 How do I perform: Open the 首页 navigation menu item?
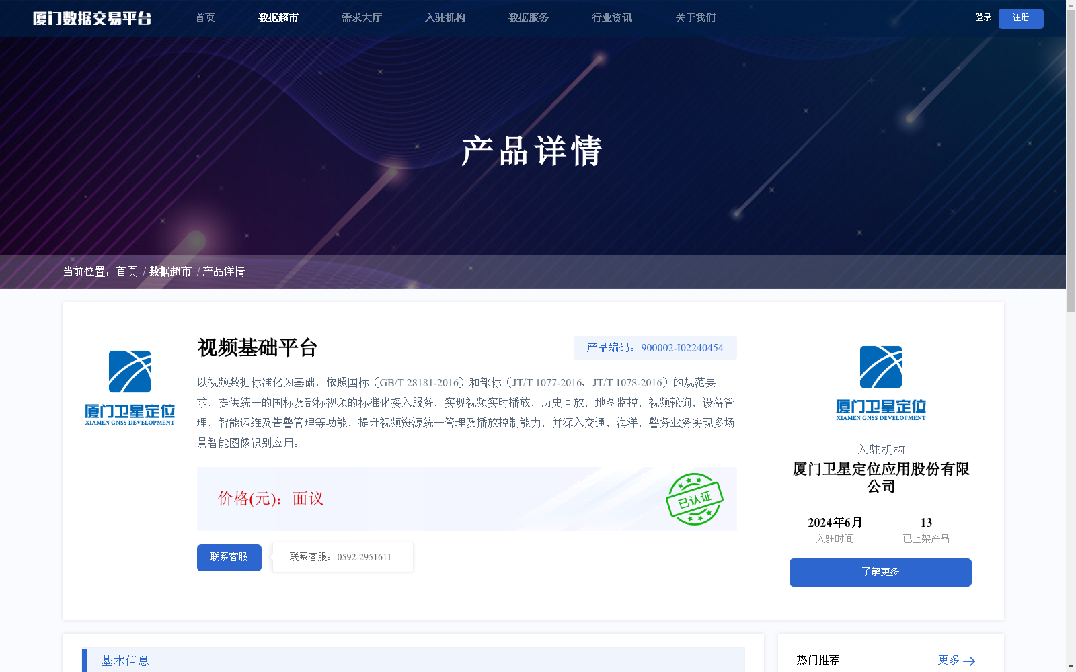(205, 18)
